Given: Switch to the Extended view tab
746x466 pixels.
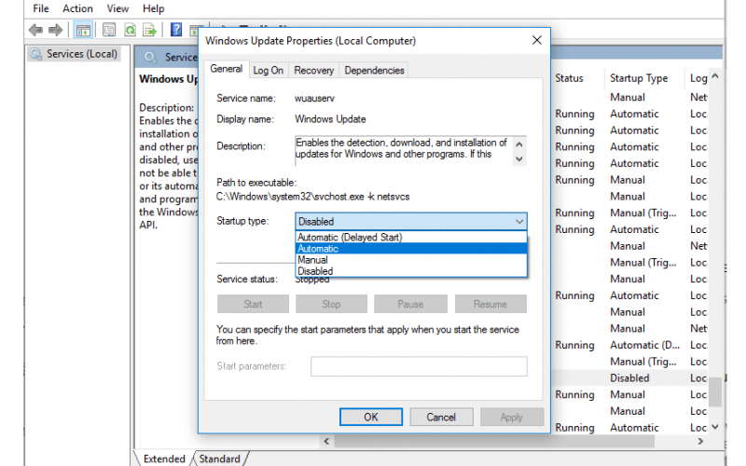Looking at the screenshot, I should click(164, 459).
